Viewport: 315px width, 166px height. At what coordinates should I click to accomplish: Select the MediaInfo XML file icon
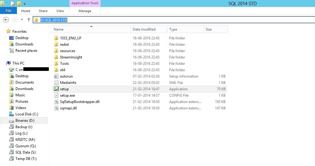tap(56, 82)
